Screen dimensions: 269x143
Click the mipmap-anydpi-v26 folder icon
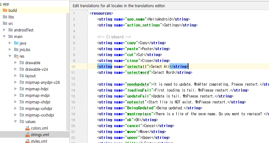coord(22,82)
